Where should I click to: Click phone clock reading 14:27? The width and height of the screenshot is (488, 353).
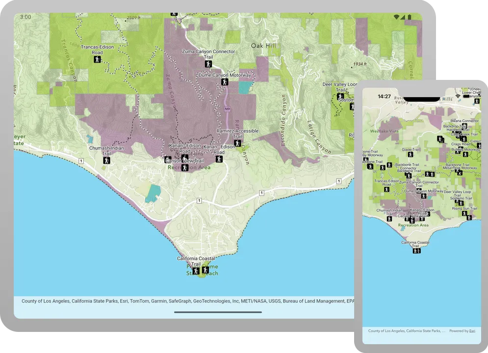(384, 97)
